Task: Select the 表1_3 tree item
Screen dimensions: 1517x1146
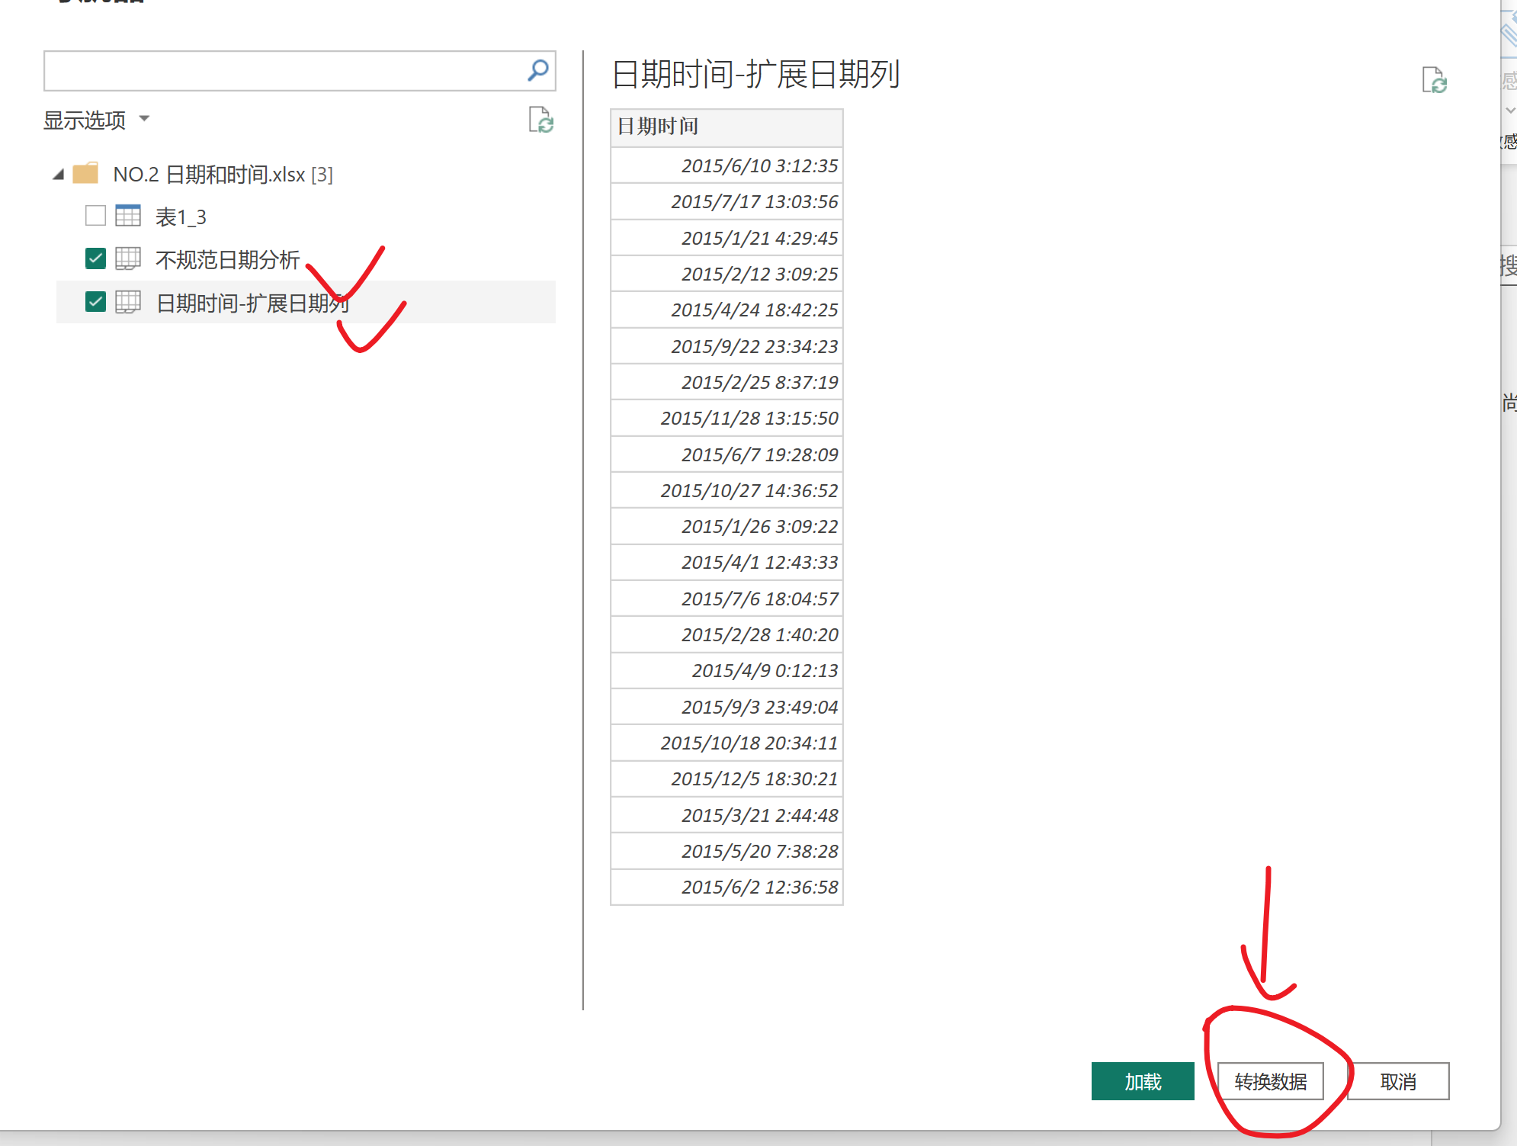Action: click(181, 217)
